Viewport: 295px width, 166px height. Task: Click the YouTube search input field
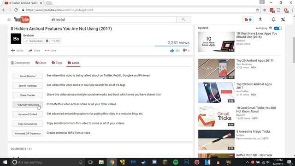[x=113, y=19]
